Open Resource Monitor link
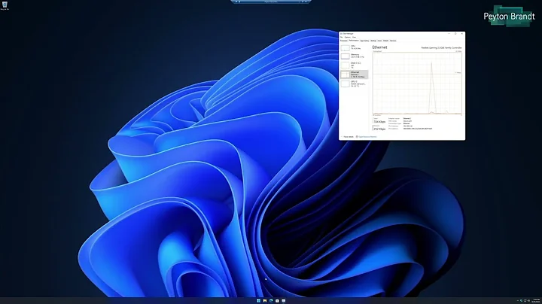This screenshot has height=304, width=542. (367, 137)
